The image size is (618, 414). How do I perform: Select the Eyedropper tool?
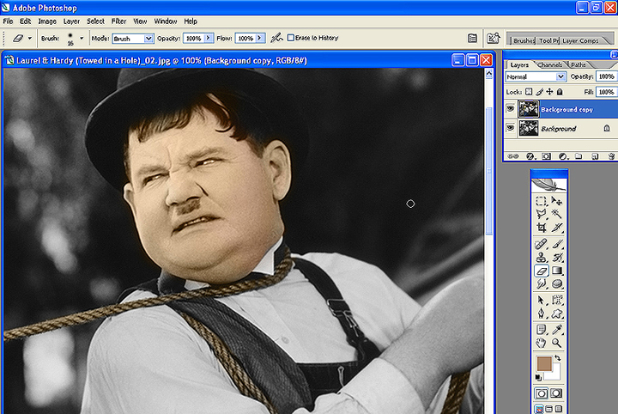(x=557, y=329)
